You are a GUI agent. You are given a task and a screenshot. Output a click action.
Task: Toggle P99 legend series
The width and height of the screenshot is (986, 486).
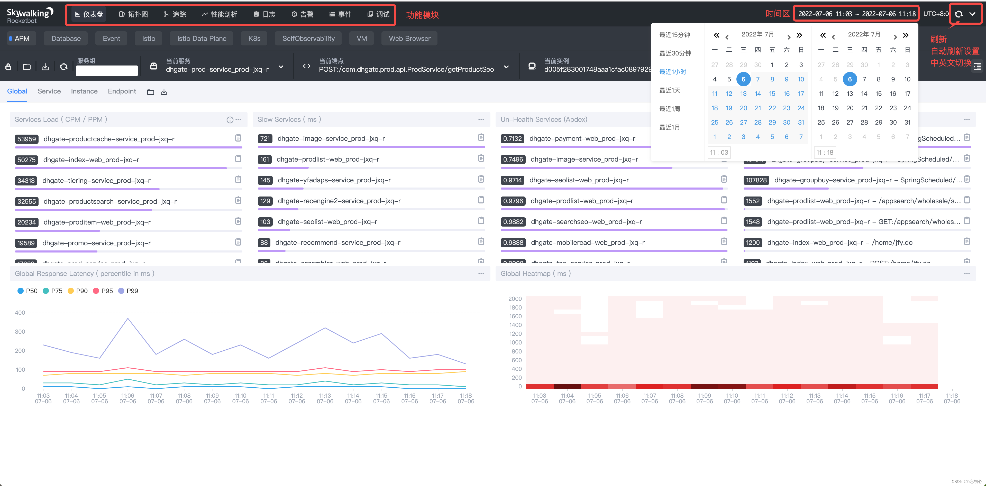pyautogui.click(x=128, y=291)
